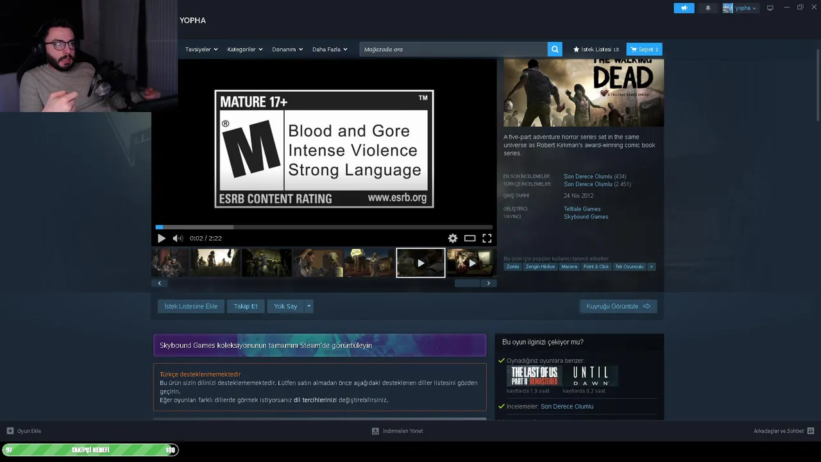821x462 pixels.
Task: Open screenshot thumbnail with motel sign
Action: tap(369, 263)
